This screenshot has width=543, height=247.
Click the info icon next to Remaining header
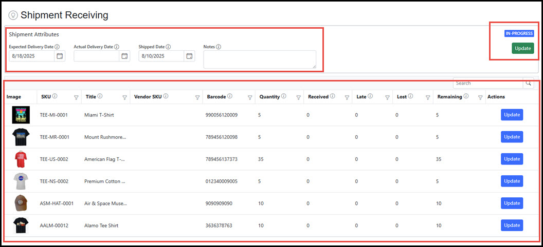click(466, 96)
